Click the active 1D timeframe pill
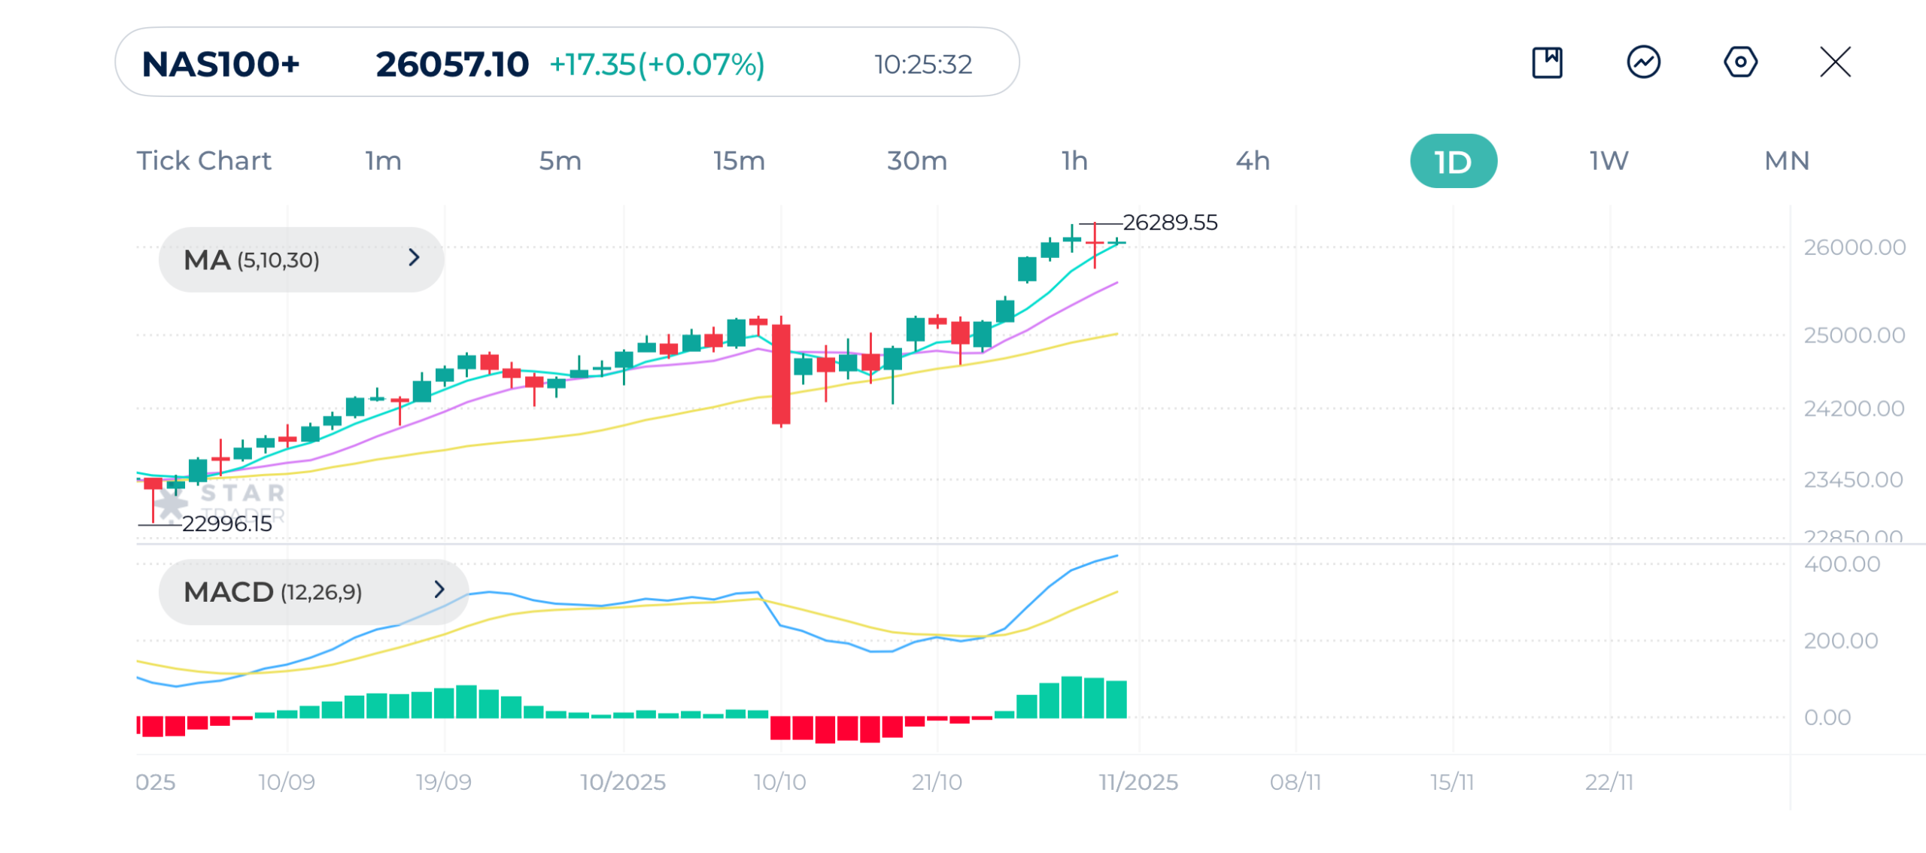 coord(1452,161)
